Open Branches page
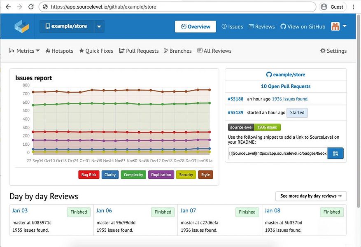Image resolution: width=361 pixels, height=247 pixels. click(x=177, y=51)
